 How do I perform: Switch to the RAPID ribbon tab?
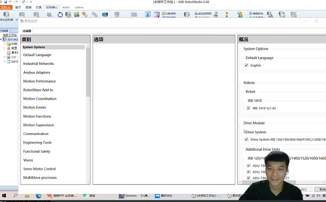point(66,7)
